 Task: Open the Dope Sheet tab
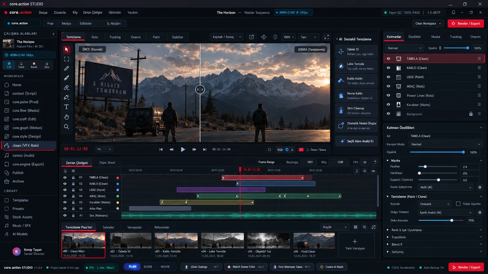[107, 162]
